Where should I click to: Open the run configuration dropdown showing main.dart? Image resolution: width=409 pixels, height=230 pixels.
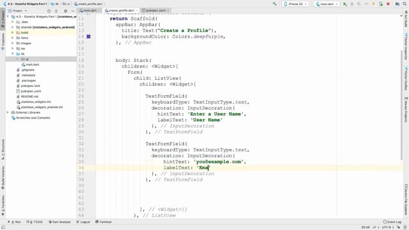[327, 4]
